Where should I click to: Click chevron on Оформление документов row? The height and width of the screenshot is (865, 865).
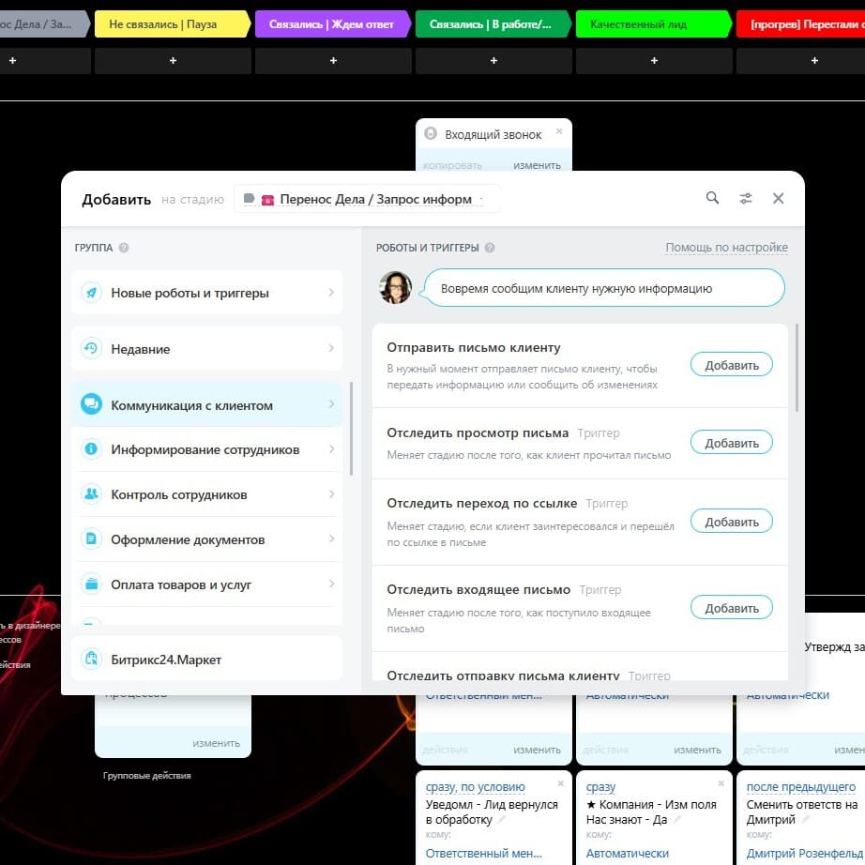331,539
